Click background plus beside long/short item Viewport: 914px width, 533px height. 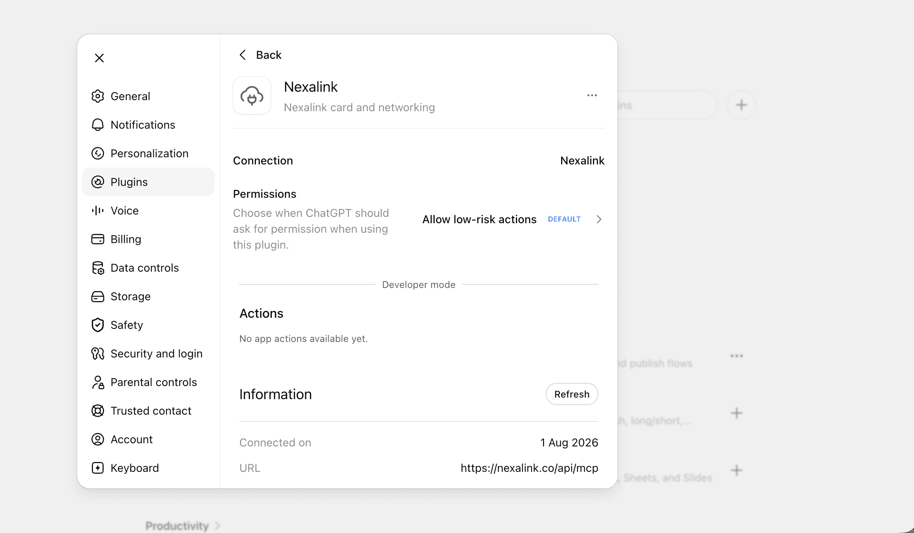pos(737,413)
